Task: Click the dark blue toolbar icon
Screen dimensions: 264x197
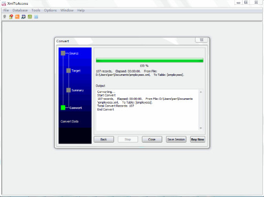Action: click(24, 17)
